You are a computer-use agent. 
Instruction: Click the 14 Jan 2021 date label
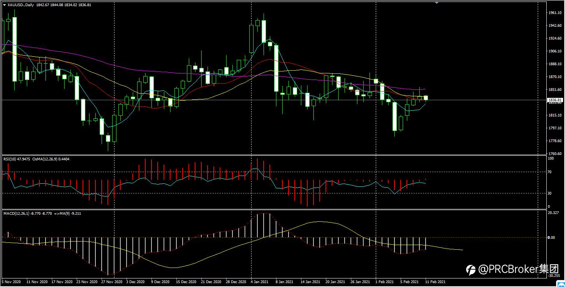311,282
